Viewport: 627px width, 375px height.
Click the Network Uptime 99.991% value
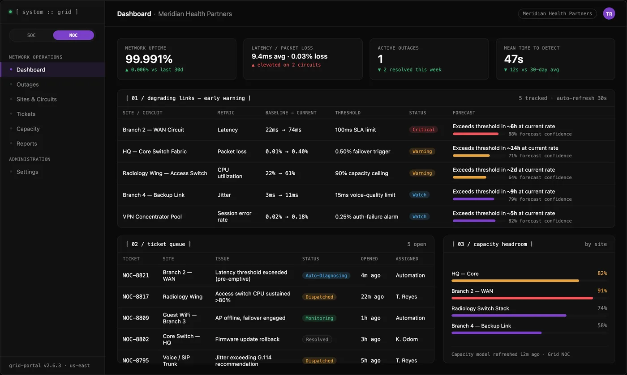[149, 59]
